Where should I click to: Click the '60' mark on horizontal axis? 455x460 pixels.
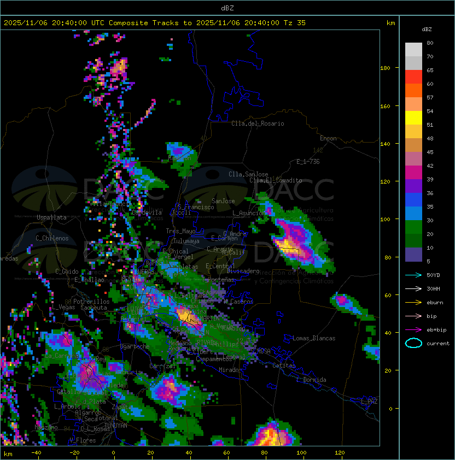pos(226,453)
